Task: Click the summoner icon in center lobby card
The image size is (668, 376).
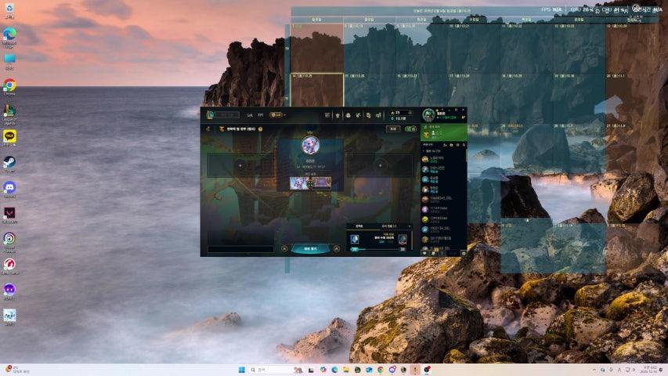Action: 311,146
